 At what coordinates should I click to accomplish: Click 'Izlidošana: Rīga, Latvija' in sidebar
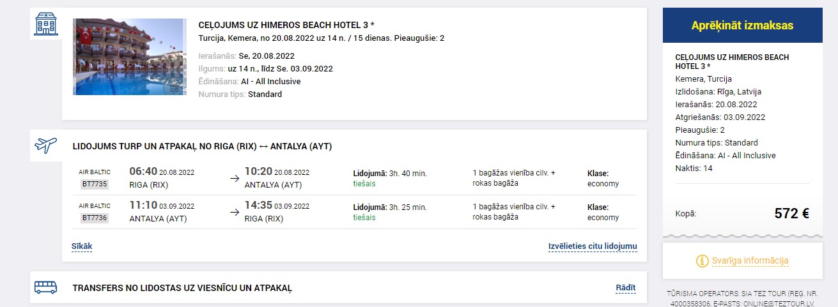[718, 92]
